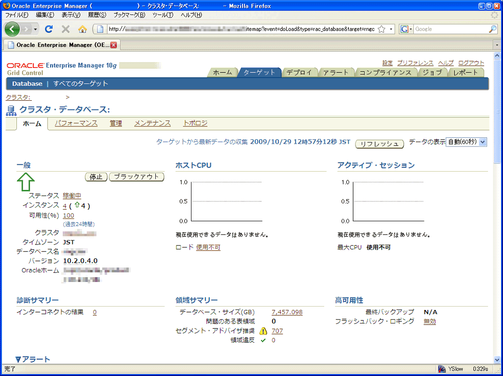The image size is (503, 376).
Task: Open the 管理 subtab
Action: (x=116, y=123)
